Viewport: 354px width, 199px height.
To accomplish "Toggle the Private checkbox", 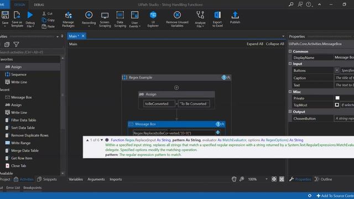I will click(x=337, y=98).
